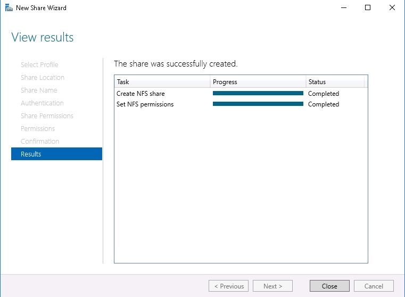The width and height of the screenshot is (405, 297).
Task: Click the Next > button
Action: (272, 286)
